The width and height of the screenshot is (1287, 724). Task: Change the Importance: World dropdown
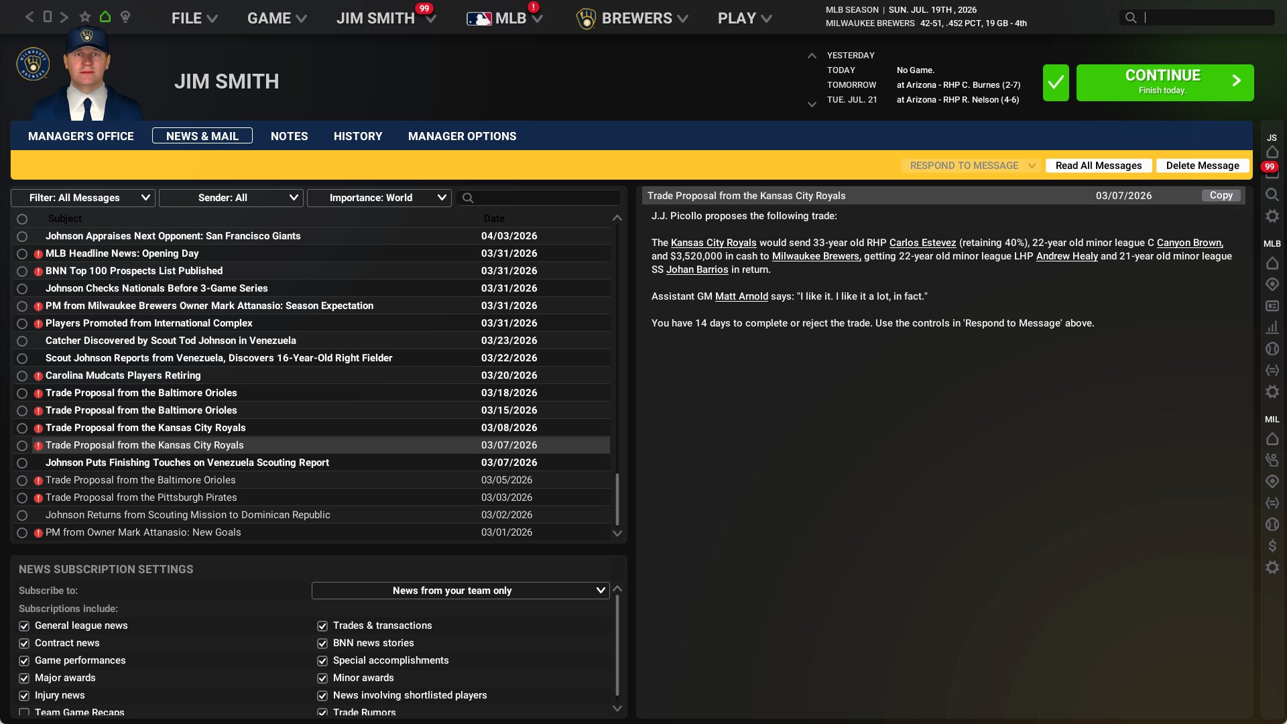click(379, 198)
